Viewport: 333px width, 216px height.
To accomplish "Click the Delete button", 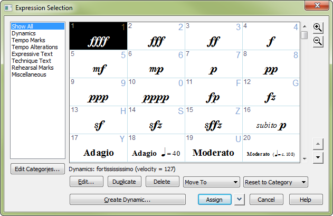I will (163, 182).
